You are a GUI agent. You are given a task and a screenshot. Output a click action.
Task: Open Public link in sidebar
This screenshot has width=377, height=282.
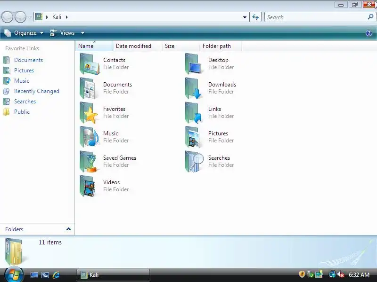[22, 112]
